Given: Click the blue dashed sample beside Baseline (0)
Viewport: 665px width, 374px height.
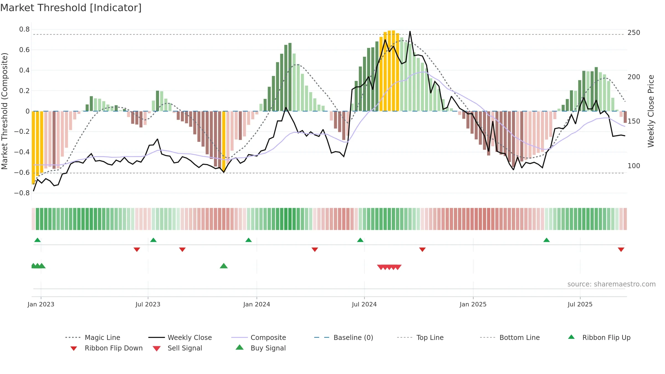Looking at the screenshot, I should (322, 337).
